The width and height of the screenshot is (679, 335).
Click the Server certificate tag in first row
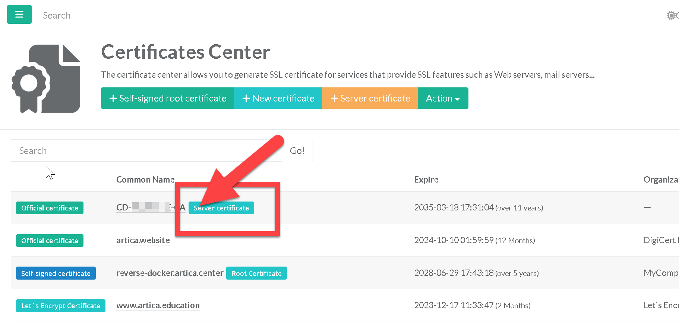click(221, 208)
